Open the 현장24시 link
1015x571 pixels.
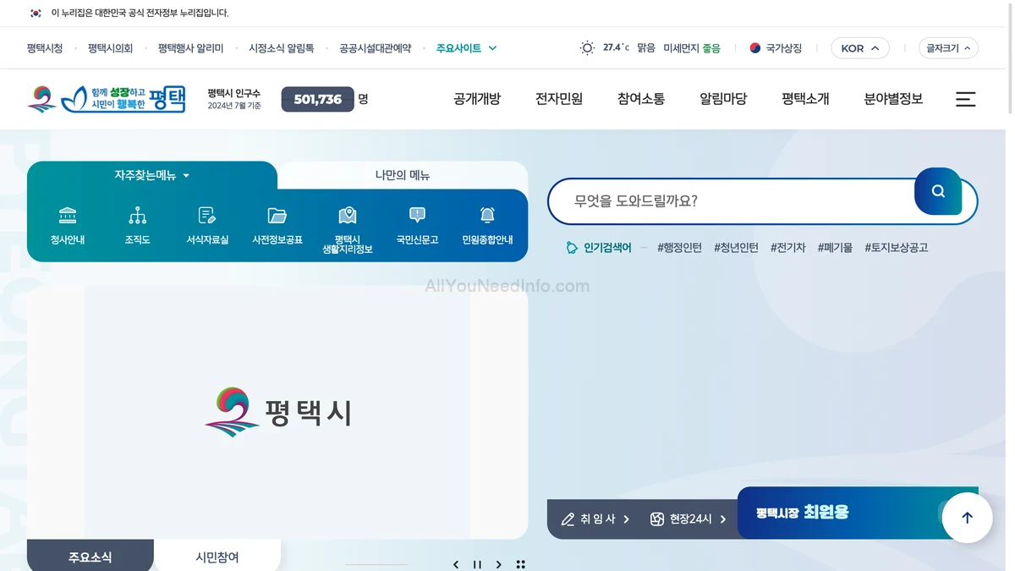pos(688,519)
